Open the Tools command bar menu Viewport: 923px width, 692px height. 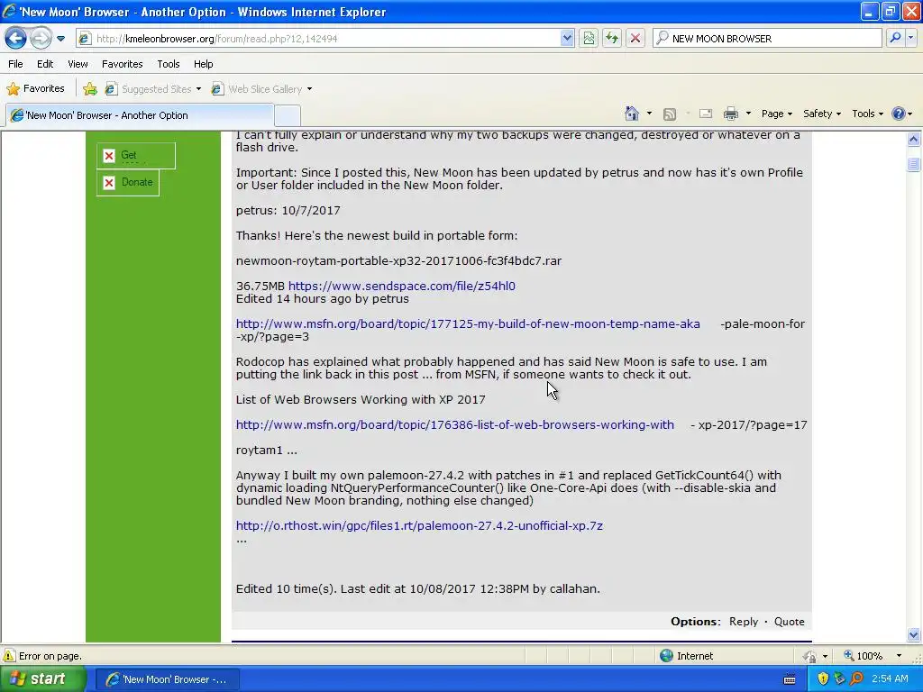click(867, 114)
